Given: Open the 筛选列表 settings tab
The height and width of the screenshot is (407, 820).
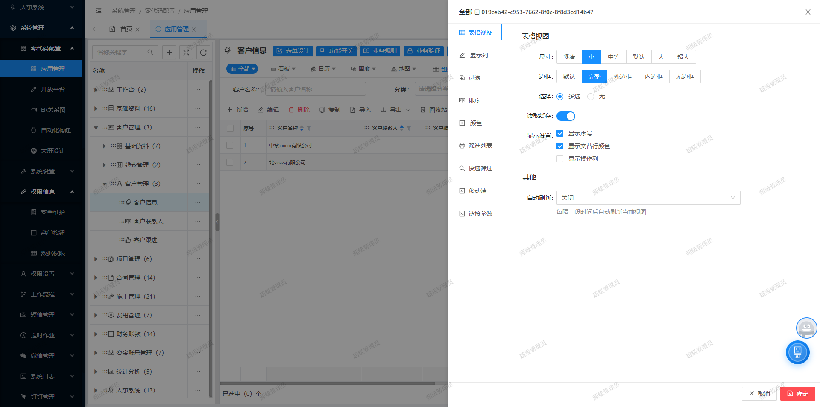Looking at the screenshot, I should [x=475, y=146].
